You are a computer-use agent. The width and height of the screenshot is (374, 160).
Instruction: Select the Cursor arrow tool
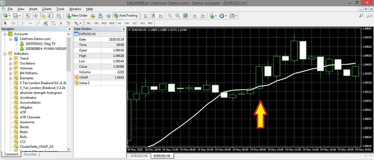click(6, 23)
